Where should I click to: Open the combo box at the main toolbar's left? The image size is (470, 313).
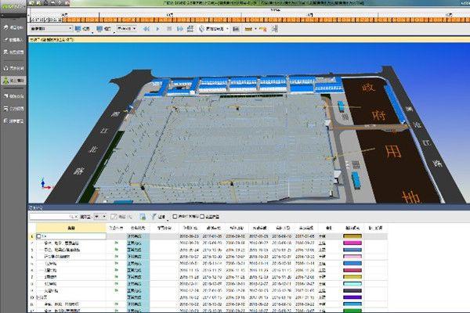[x=51, y=29]
